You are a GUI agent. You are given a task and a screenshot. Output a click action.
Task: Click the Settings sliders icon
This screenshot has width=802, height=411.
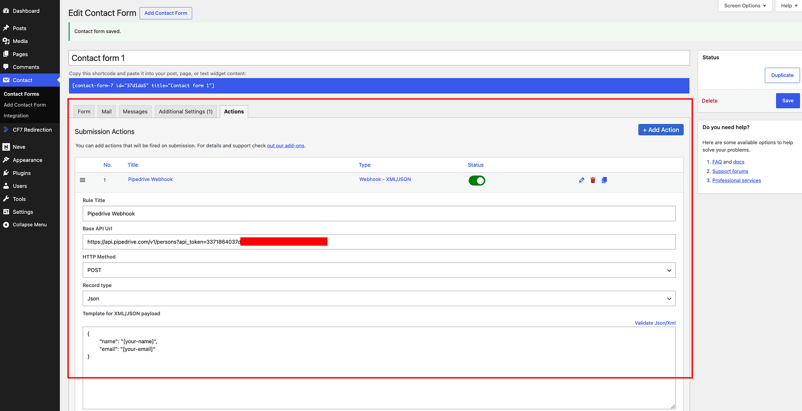(6, 212)
